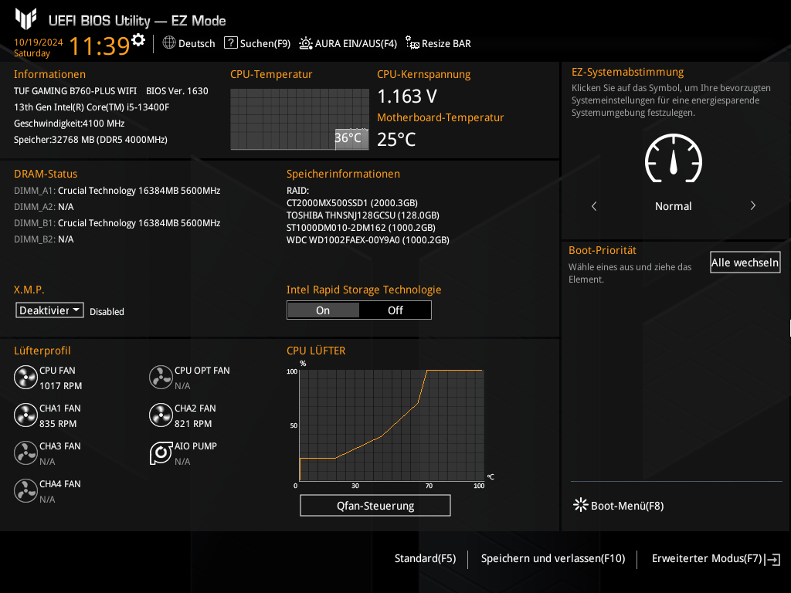This screenshot has width=791, height=593.
Task: Load defaults with Standard(F5)
Action: point(426,558)
